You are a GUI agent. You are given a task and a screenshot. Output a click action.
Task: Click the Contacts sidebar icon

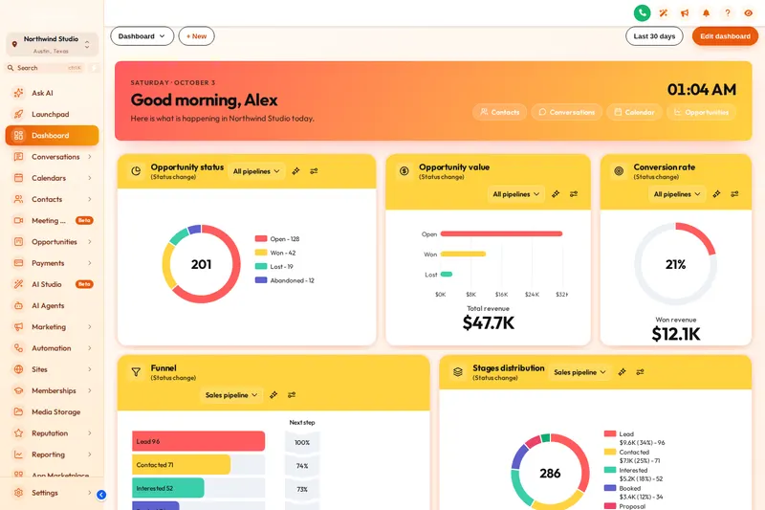[18, 199]
